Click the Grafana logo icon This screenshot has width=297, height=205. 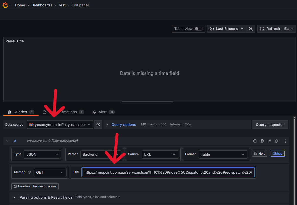pos(5,5)
